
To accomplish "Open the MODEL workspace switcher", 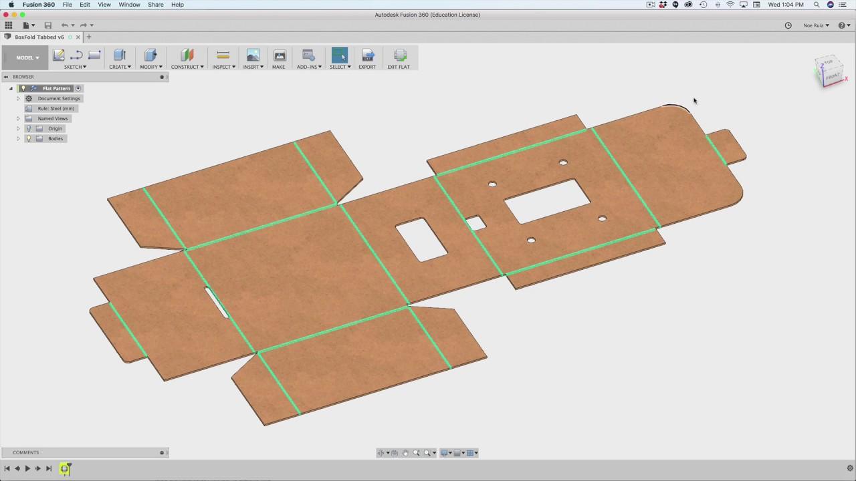I will tap(27, 57).
